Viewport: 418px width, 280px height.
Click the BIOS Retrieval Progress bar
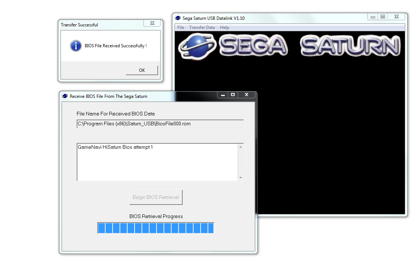click(156, 228)
